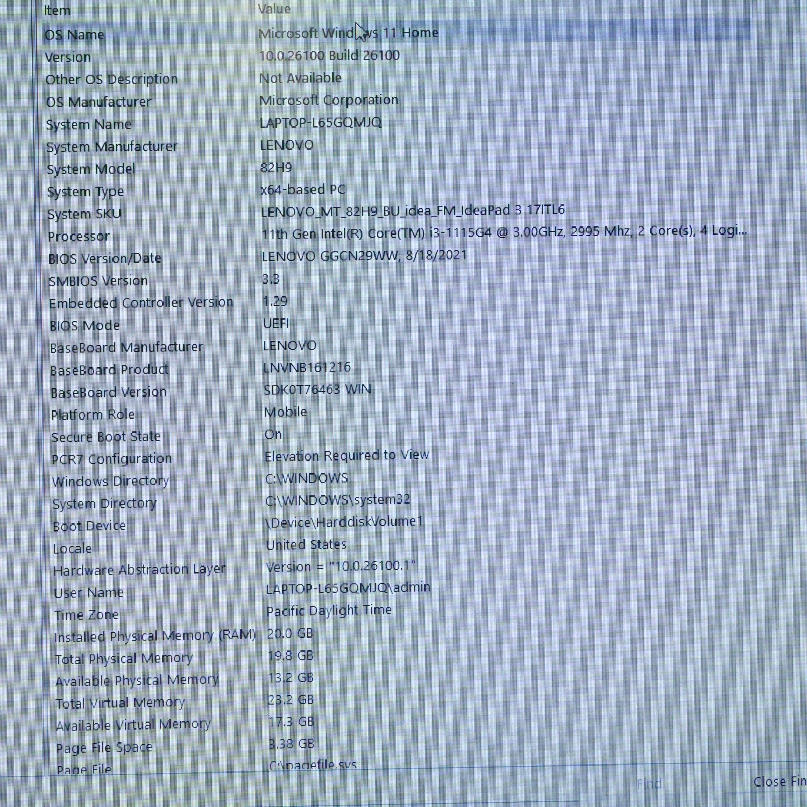Click the 'LENOVO GGCN29WW, 8/18/2021' value
Screen dimensions: 807x807
pyautogui.click(x=364, y=256)
